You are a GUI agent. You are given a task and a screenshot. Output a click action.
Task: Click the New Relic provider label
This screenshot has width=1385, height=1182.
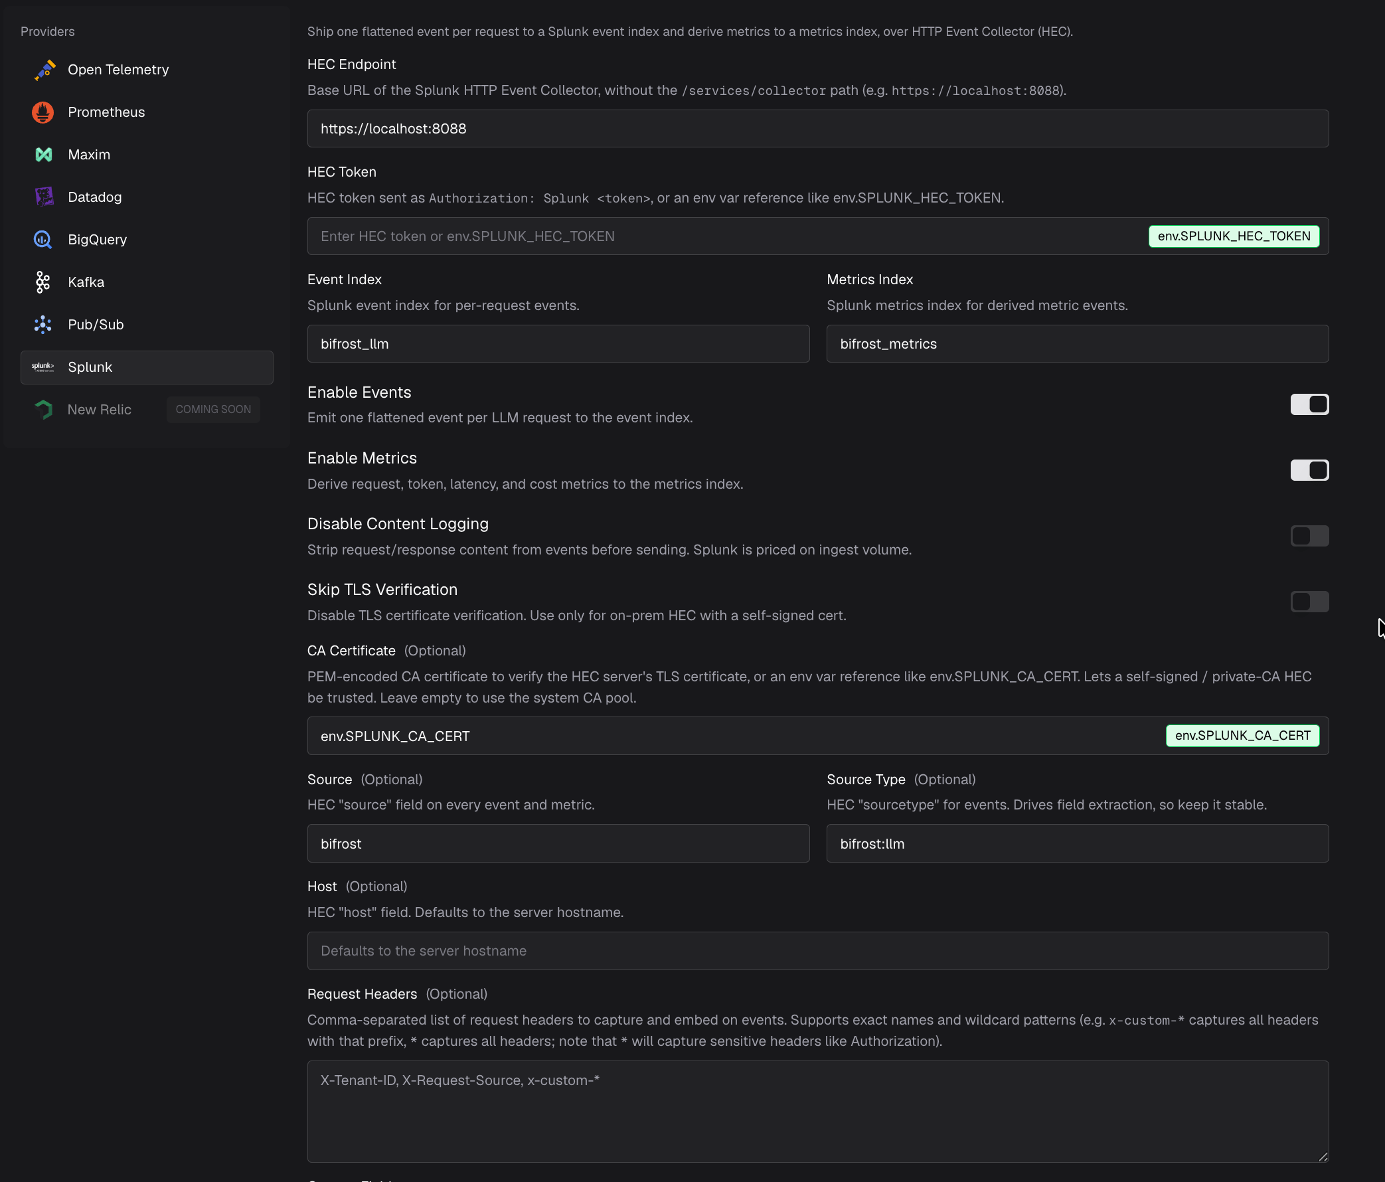(100, 410)
